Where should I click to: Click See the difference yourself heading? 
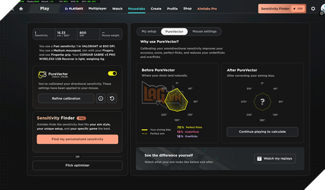pyautogui.click(x=169, y=155)
